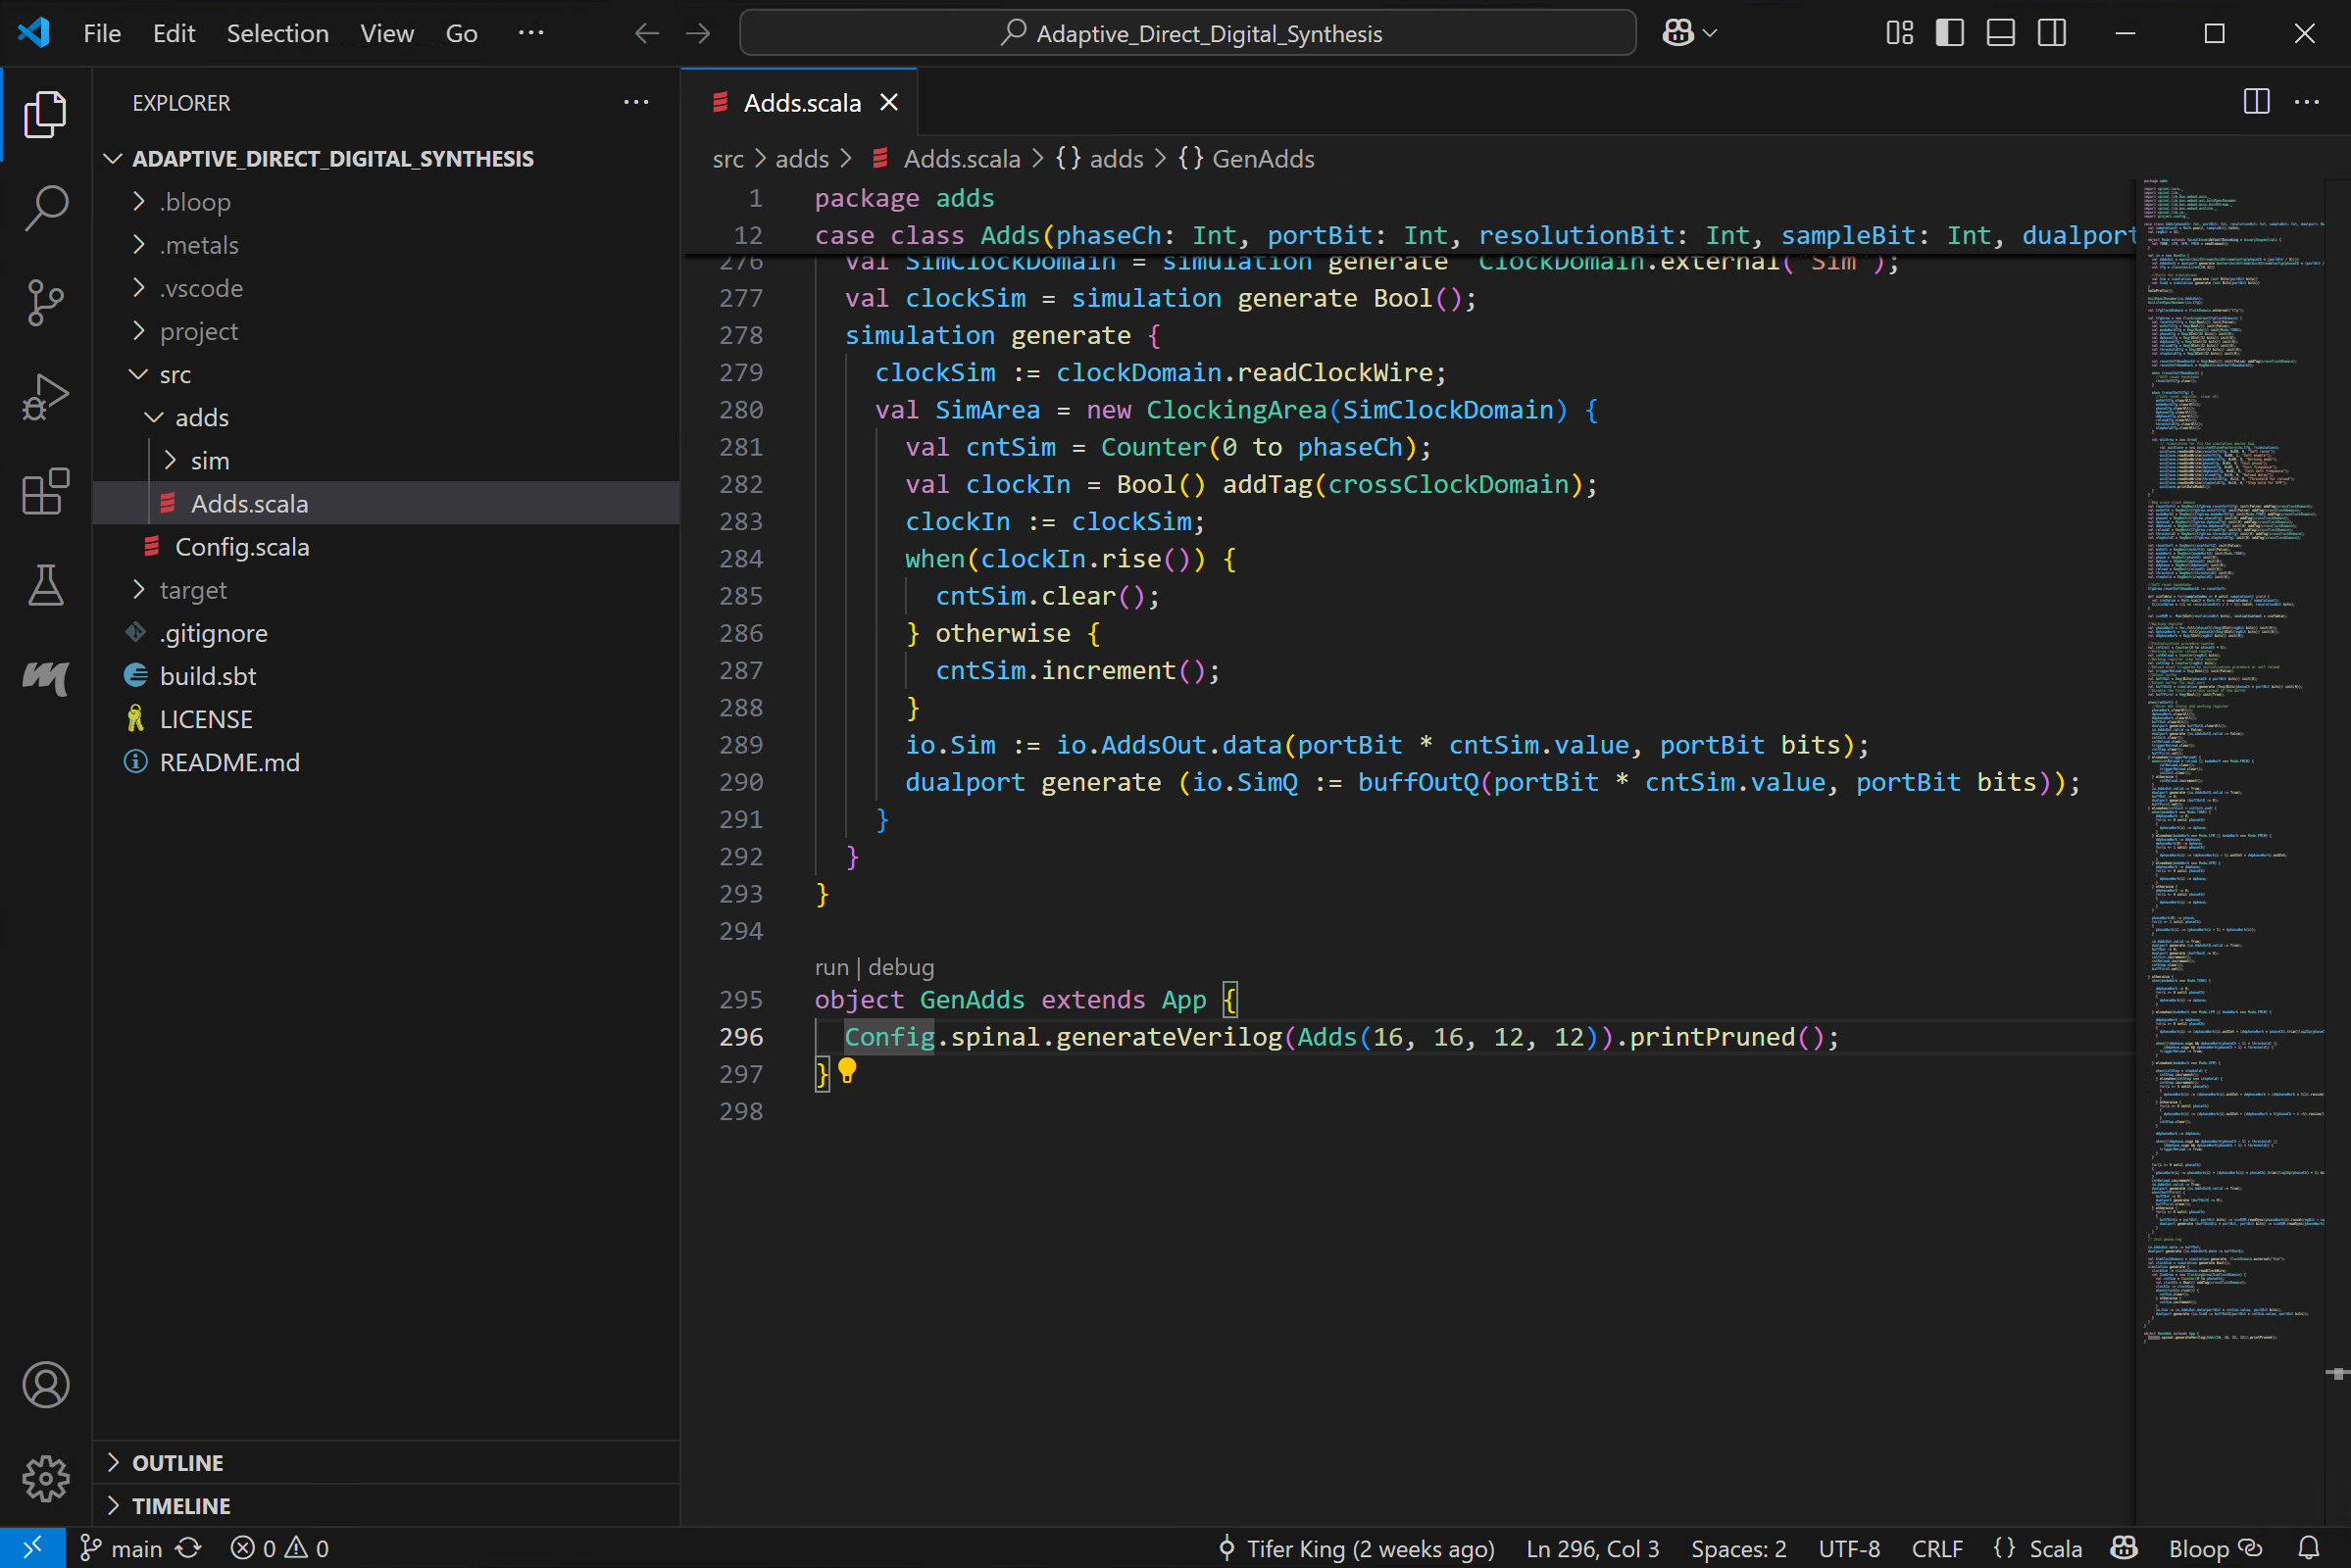
Task: Click Ln 296, Col 3 position indicator
Action: (x=1591, y=1548)
